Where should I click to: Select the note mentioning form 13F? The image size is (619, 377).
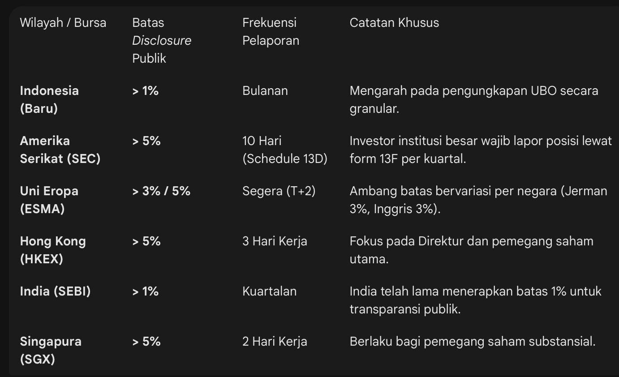(480, 150)
